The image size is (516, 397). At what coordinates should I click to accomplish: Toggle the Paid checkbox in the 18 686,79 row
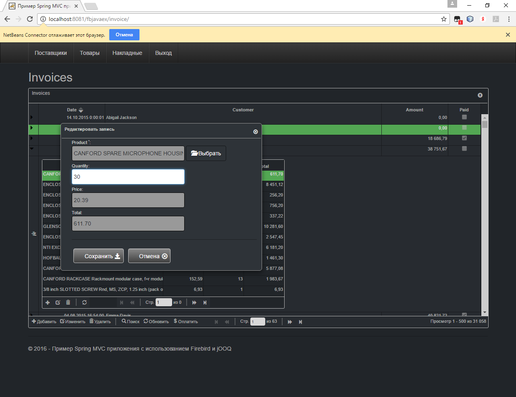[x=464, y=138]
